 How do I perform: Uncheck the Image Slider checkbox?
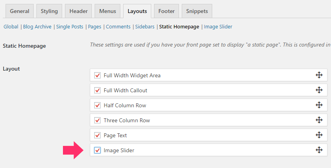97,150
